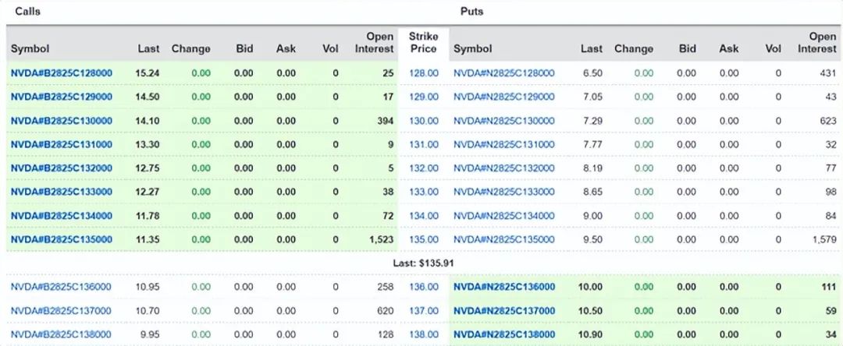The image size is (843, 346).
Task: Open put symbol NVDA#N2825C136000
Action: 504,287
